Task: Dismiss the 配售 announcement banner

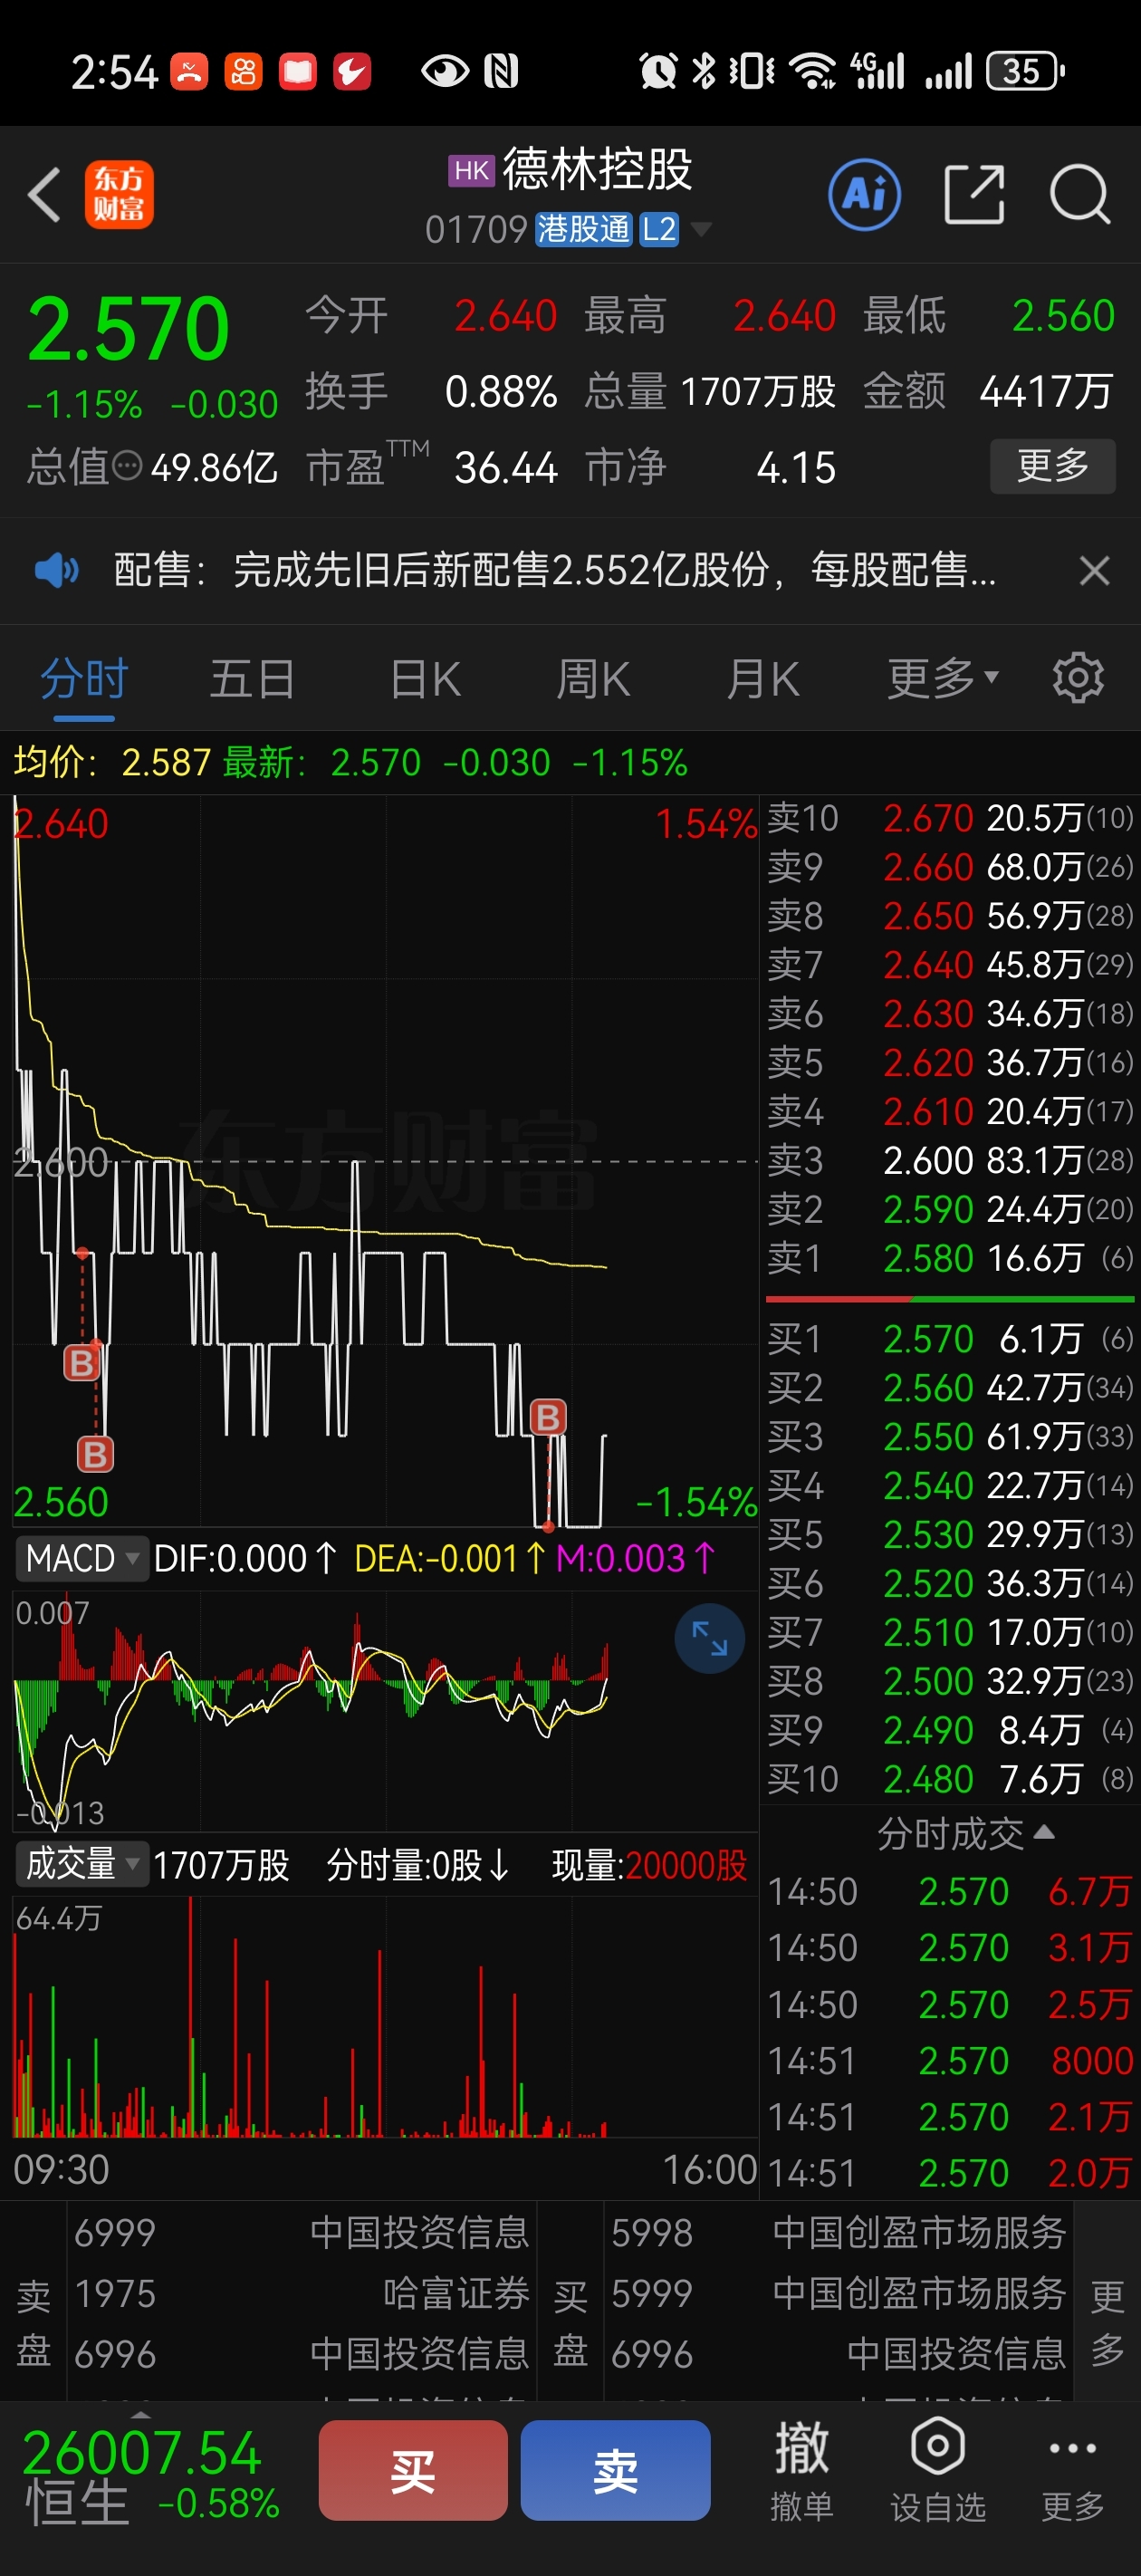Action: pos(1094,571)
